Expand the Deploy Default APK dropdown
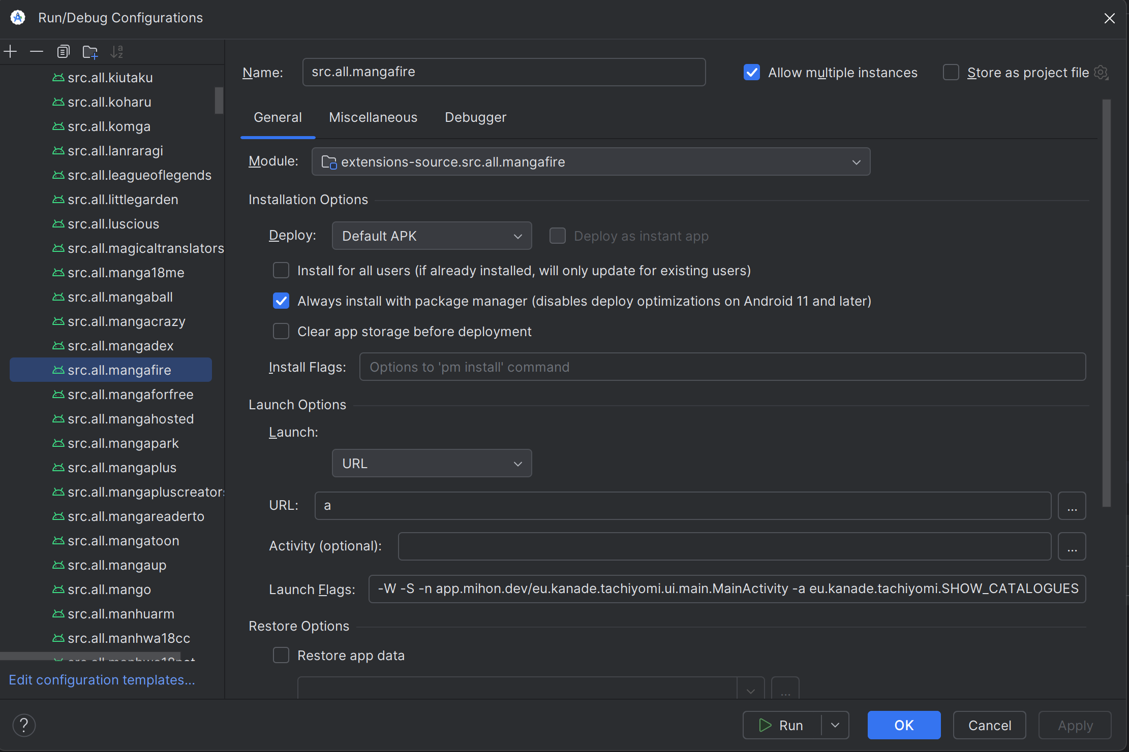The image size is (1129, 752). point(432,236)
